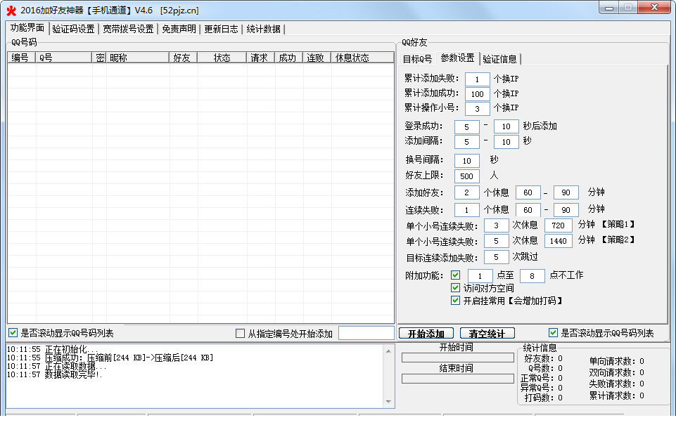Click the 休息状态 column header
The image size is (676, 432).
point(362,58)
